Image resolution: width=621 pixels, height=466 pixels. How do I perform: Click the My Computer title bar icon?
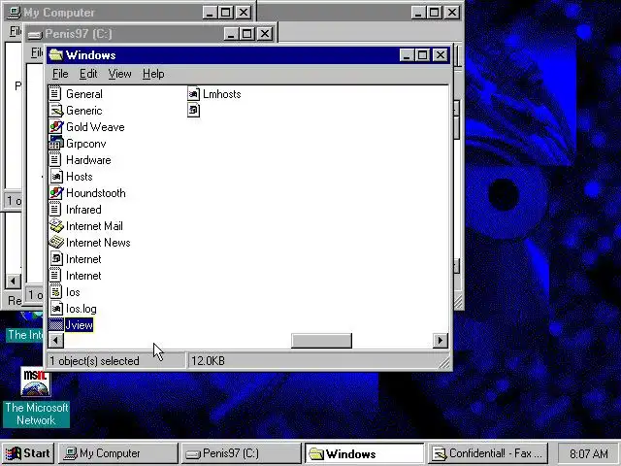pos(15,13)
